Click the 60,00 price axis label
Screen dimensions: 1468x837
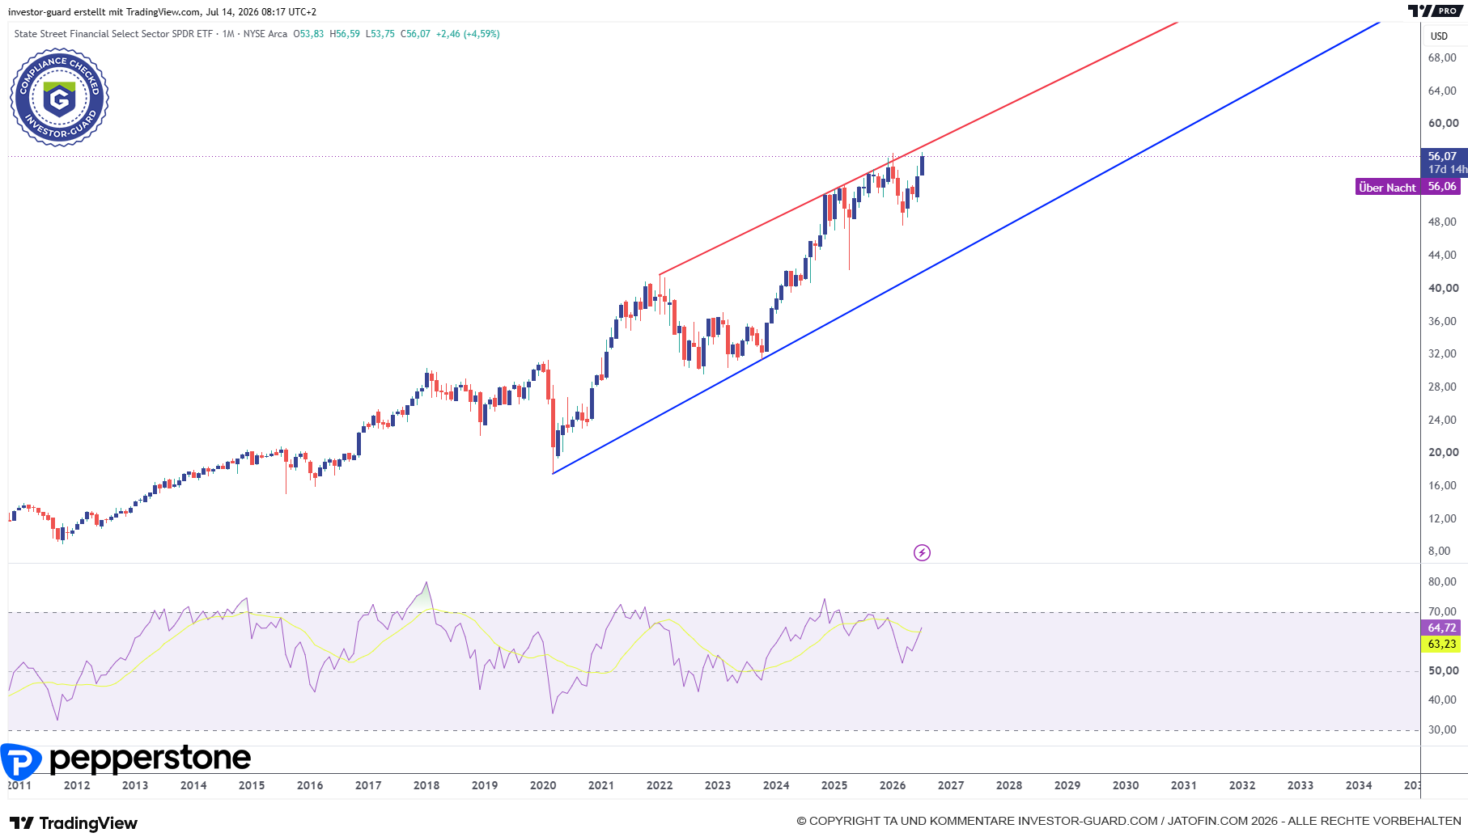click(x=1443, y=123)
